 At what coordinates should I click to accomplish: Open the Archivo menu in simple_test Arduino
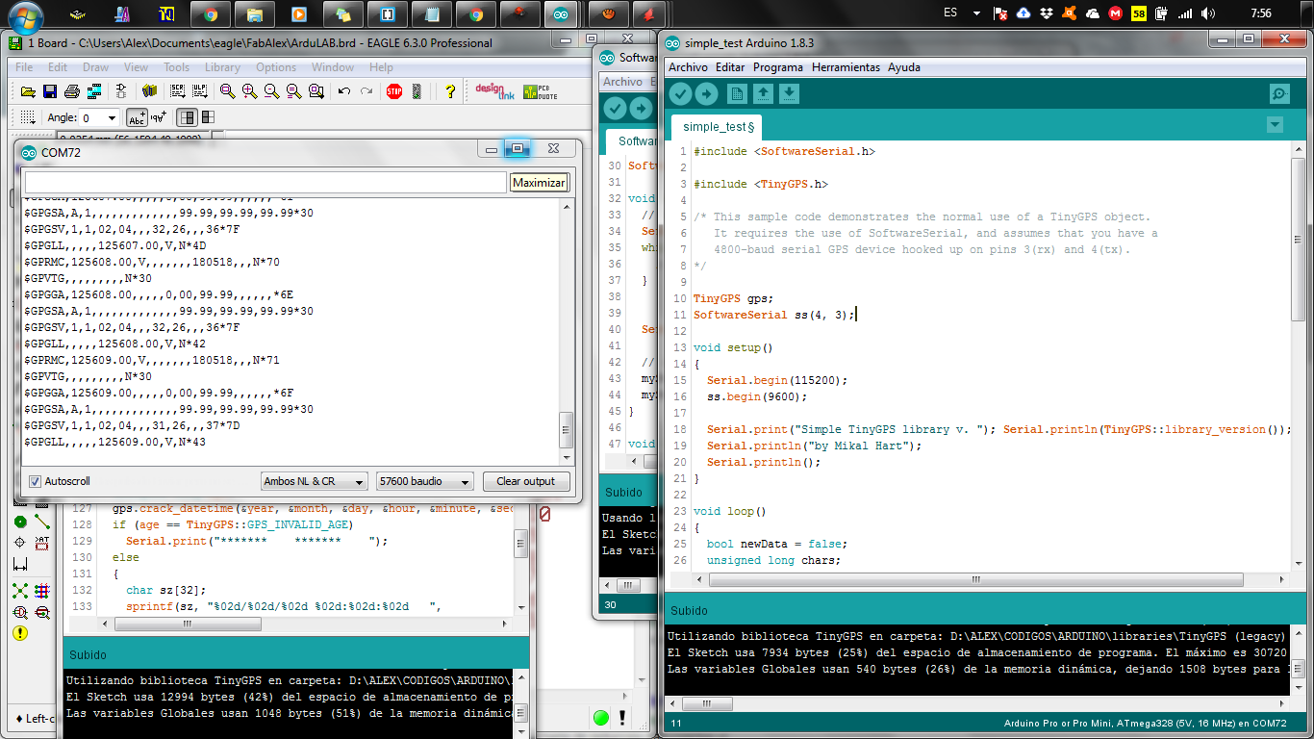688,67
